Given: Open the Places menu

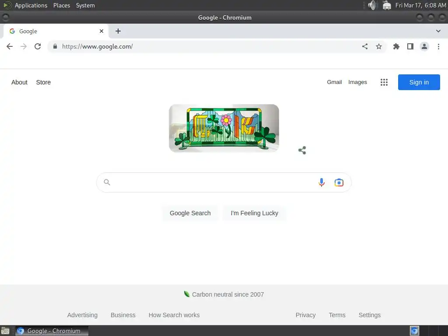Looking at the screenshot, I should (61, 5).
